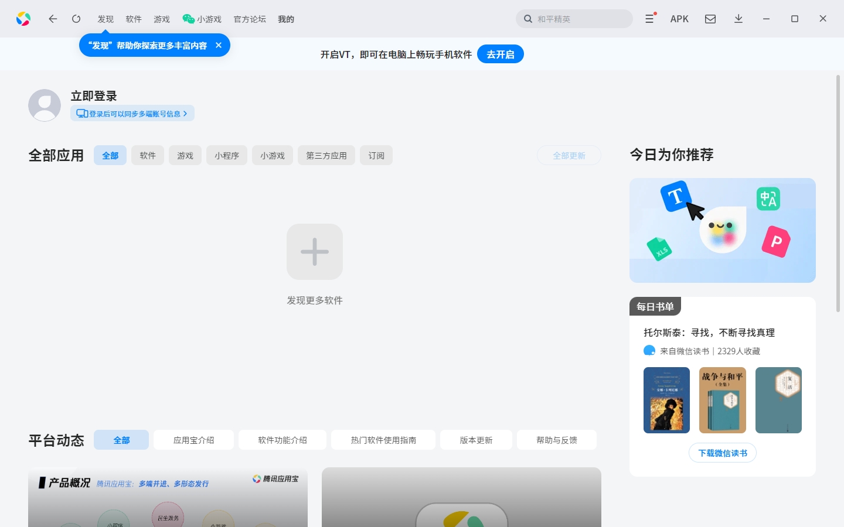Click the 下载微信读书 button

[x=723, y=453]
